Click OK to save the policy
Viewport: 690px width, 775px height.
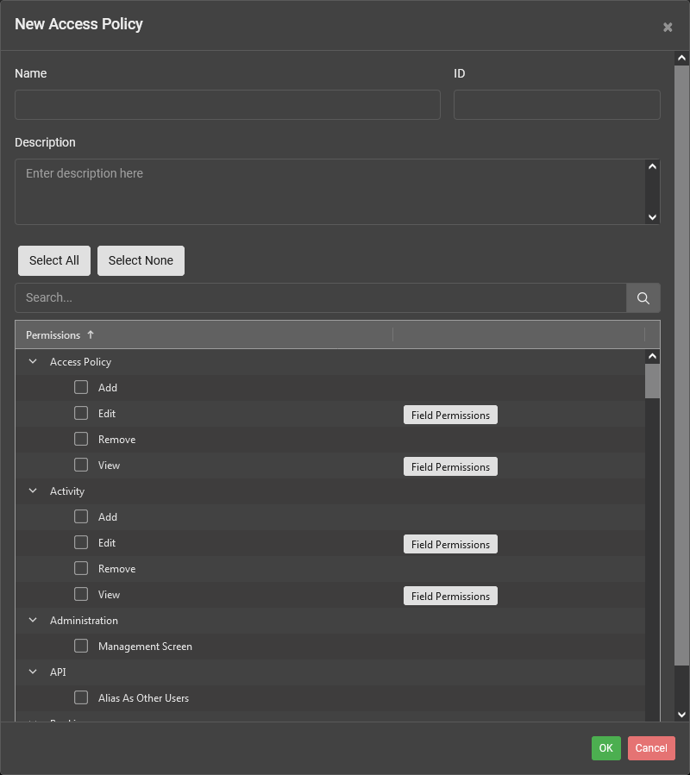(x=605, y=747)
